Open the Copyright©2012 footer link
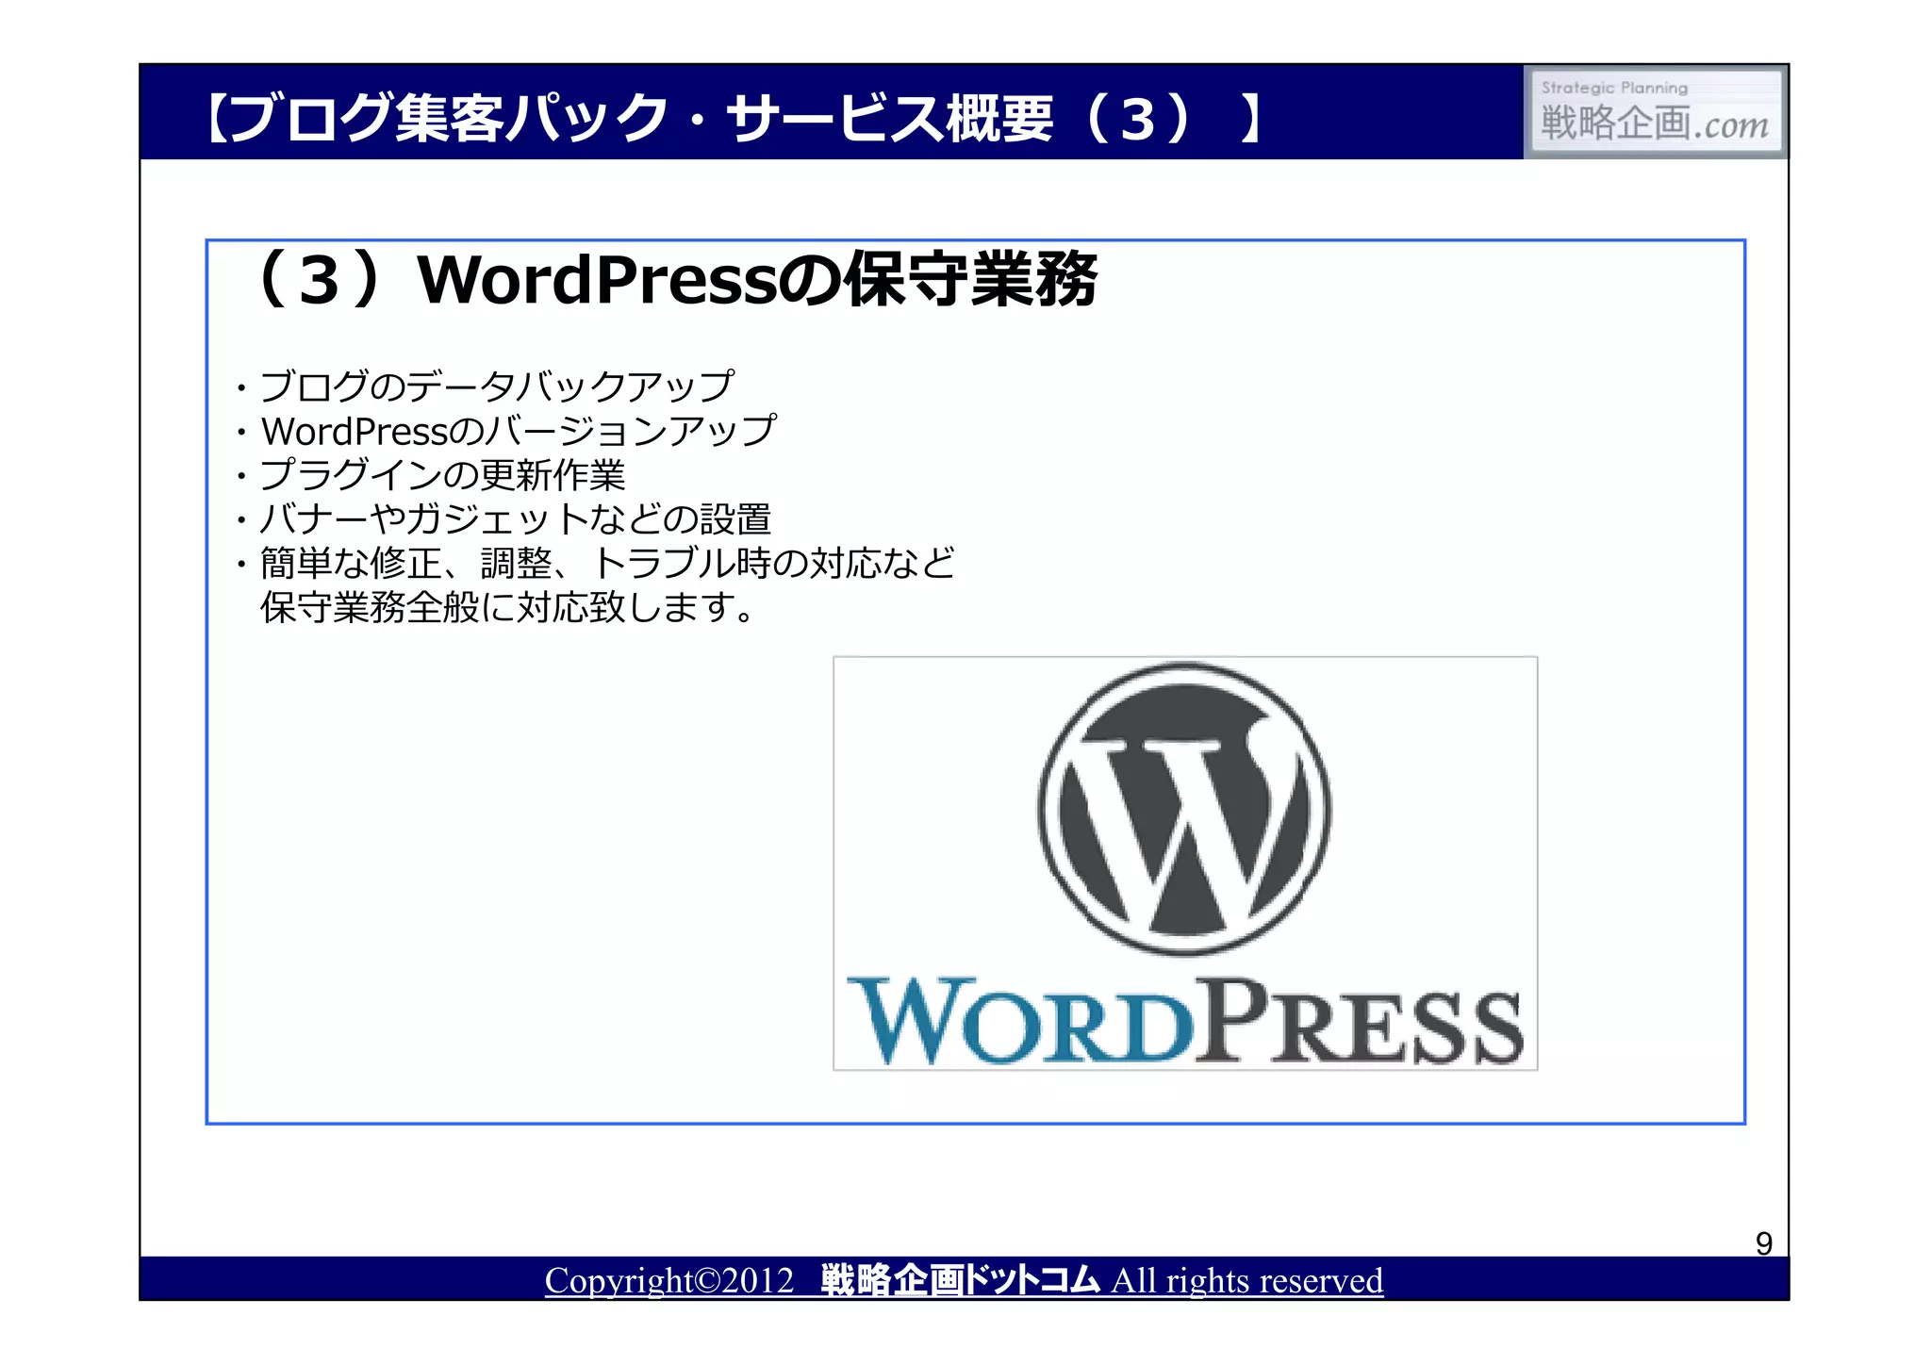 coord(964,1280)
